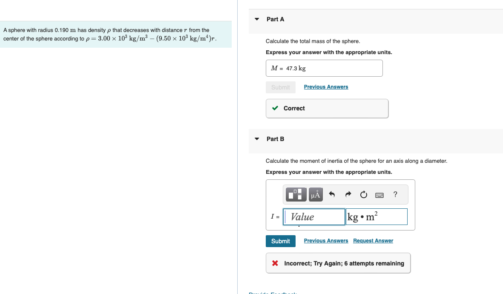This screenshot has height=294, width=503.
Task: Click the Part A answer box showing 47.3 kg
Action: point(324,68)
